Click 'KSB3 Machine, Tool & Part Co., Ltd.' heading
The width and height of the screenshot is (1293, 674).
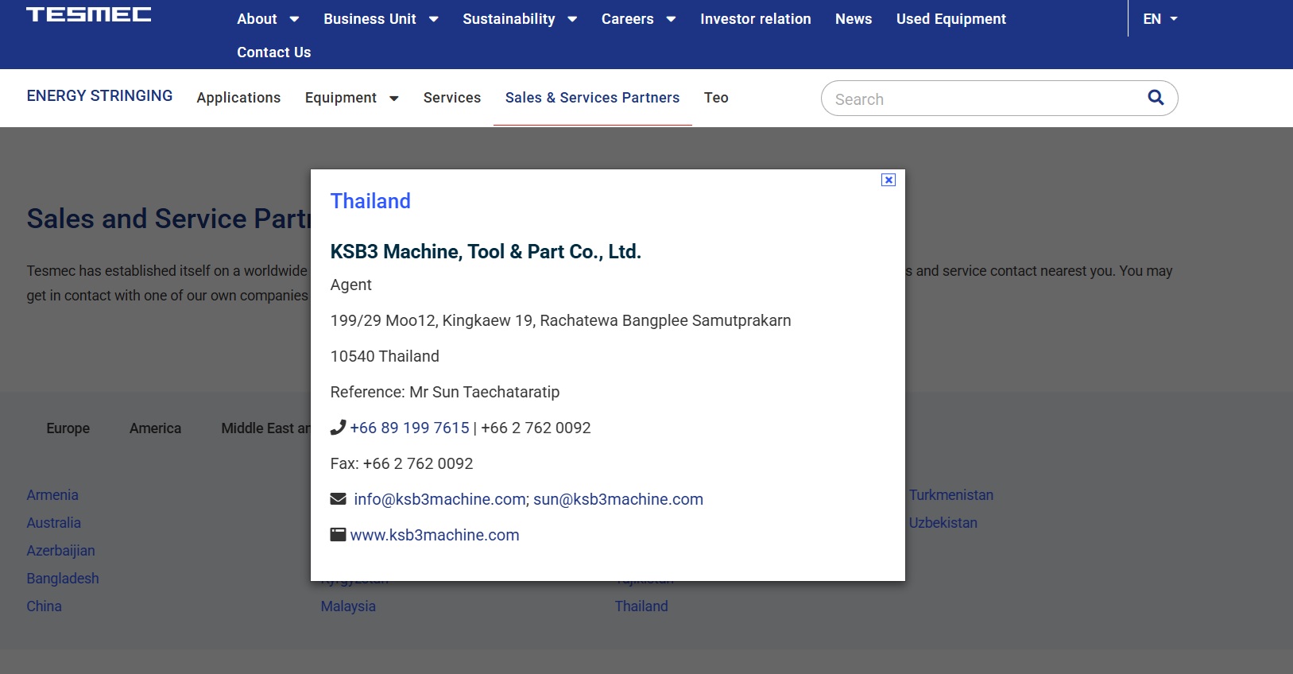pyautogui.click(x=486, y=252)
